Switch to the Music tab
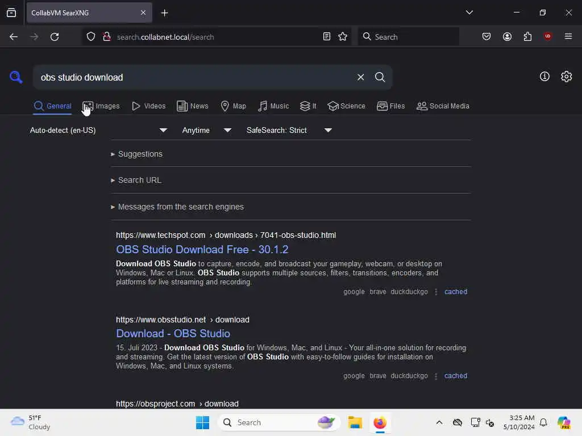582x436 pixels. coord(273,106)
